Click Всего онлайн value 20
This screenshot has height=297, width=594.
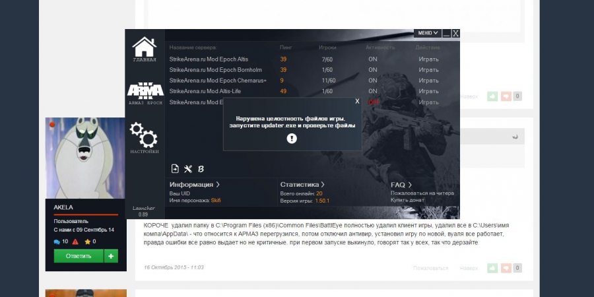click(319, 193)
